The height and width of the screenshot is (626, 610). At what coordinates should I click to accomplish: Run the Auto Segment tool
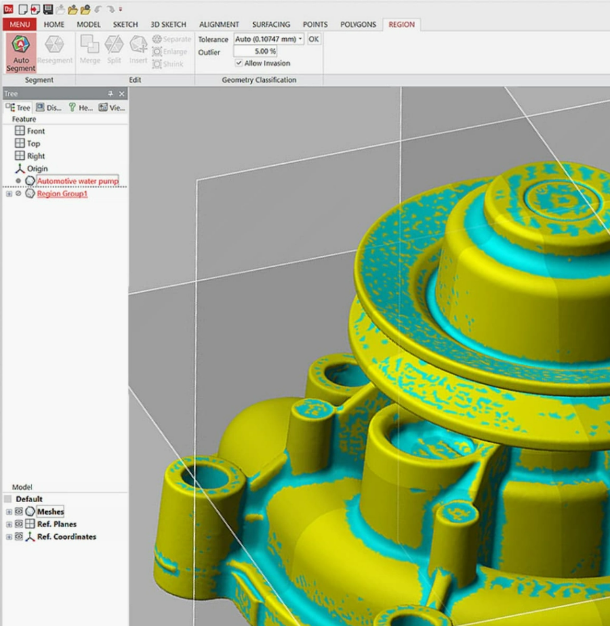pyautogui.click(x=21, y=52)
